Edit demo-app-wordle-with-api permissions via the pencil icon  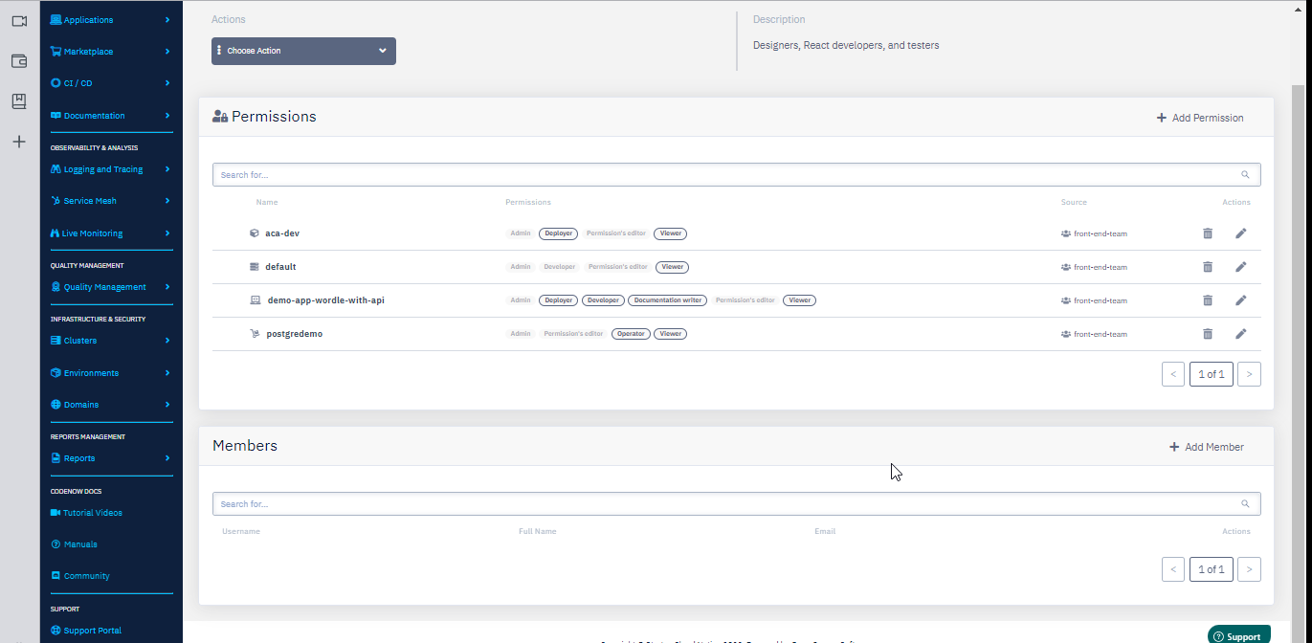1241,300
